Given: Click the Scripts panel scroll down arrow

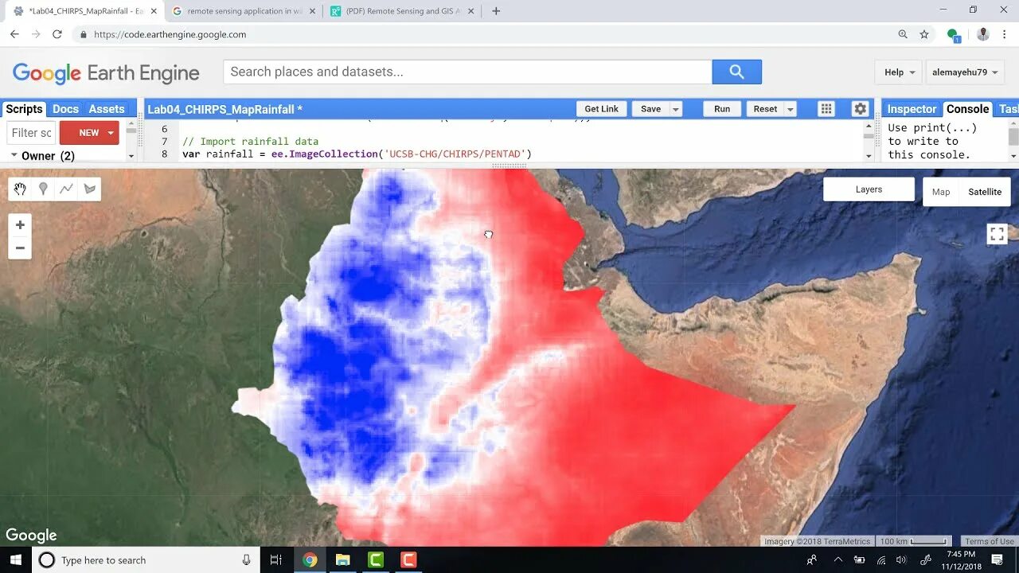Looking at the screenshot, I should tap(131, 156).
